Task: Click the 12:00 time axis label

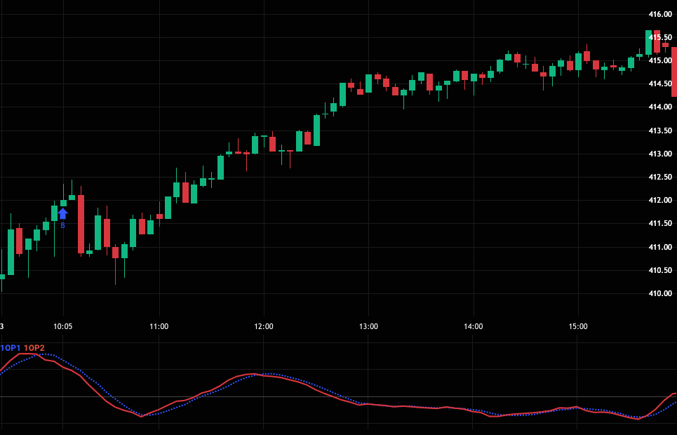Action: pos(264,326)
